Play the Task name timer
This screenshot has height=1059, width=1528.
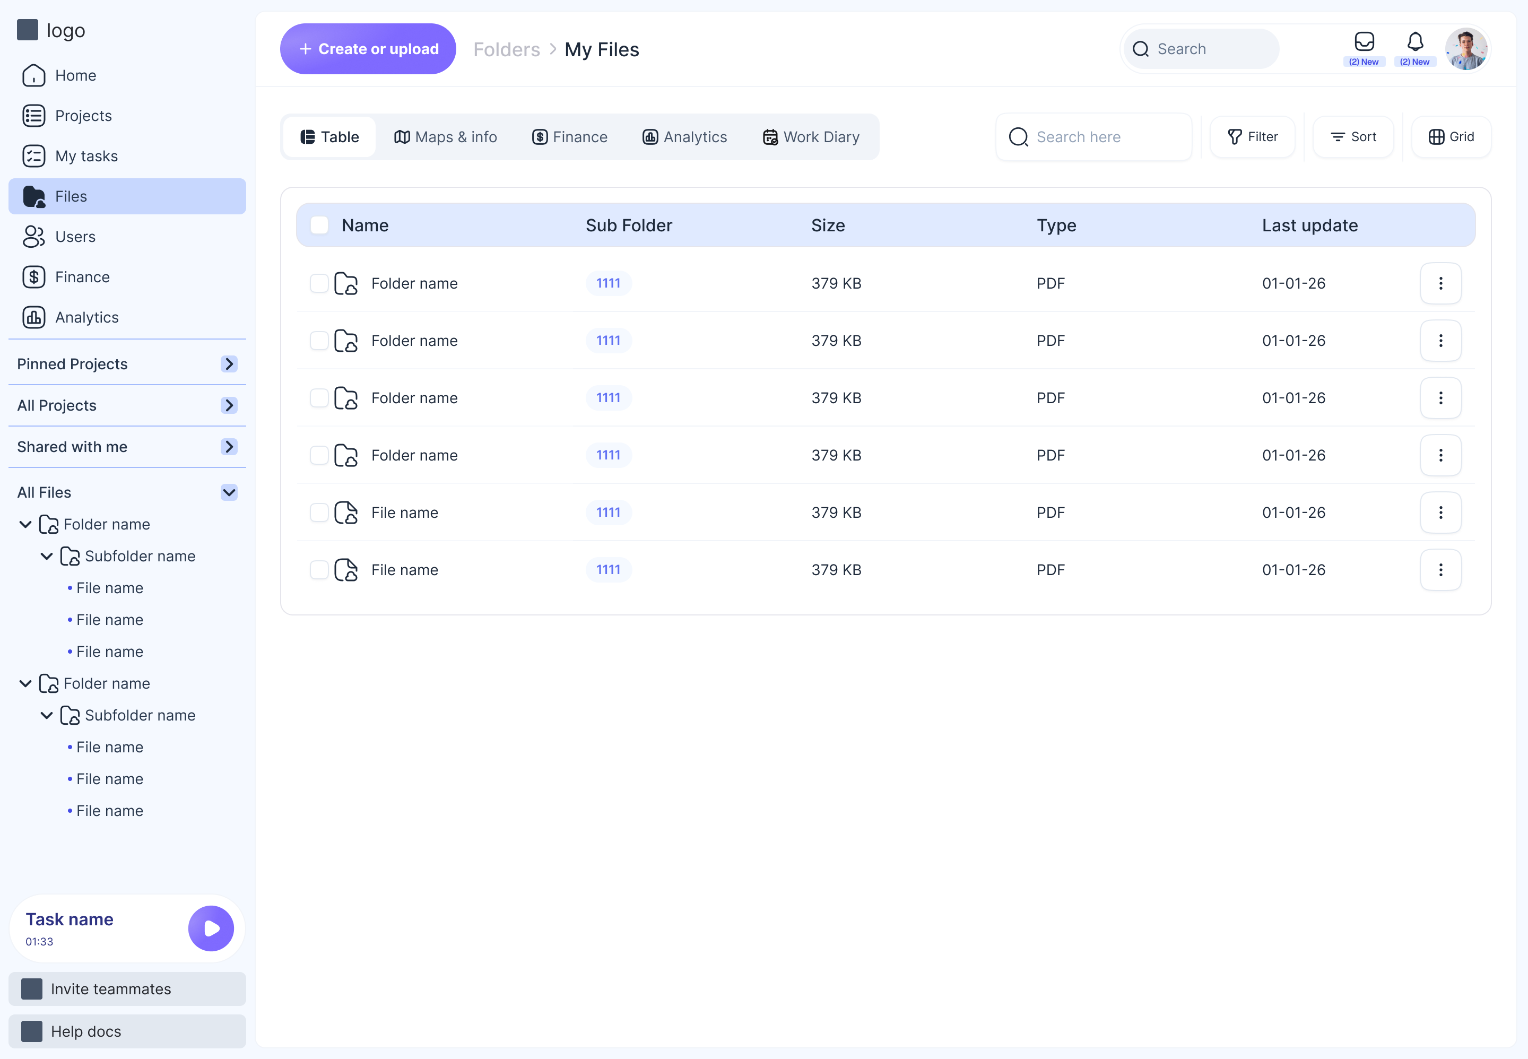[211, 928]
